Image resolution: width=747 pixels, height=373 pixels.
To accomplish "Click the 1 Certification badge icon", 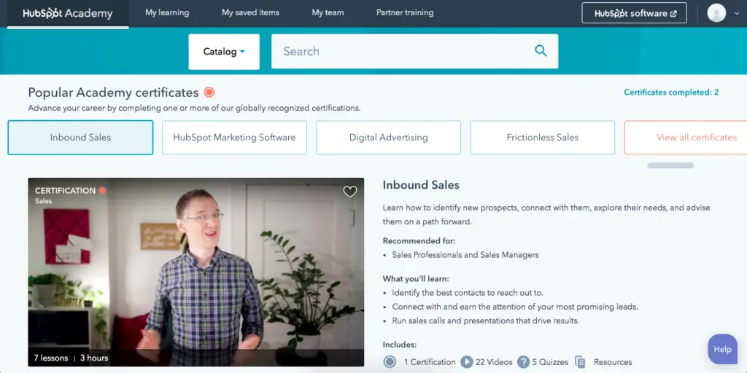I will click(x=390, y=362).
